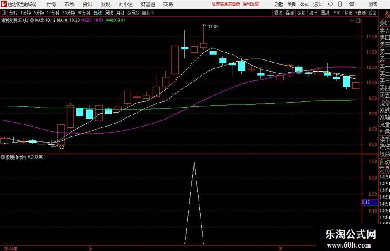Click the 11.89 high price marker

pyautogui.click(x=213, y=27)
